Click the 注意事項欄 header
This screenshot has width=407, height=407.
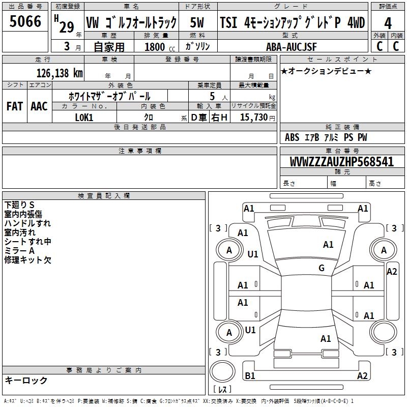[139, 151]
